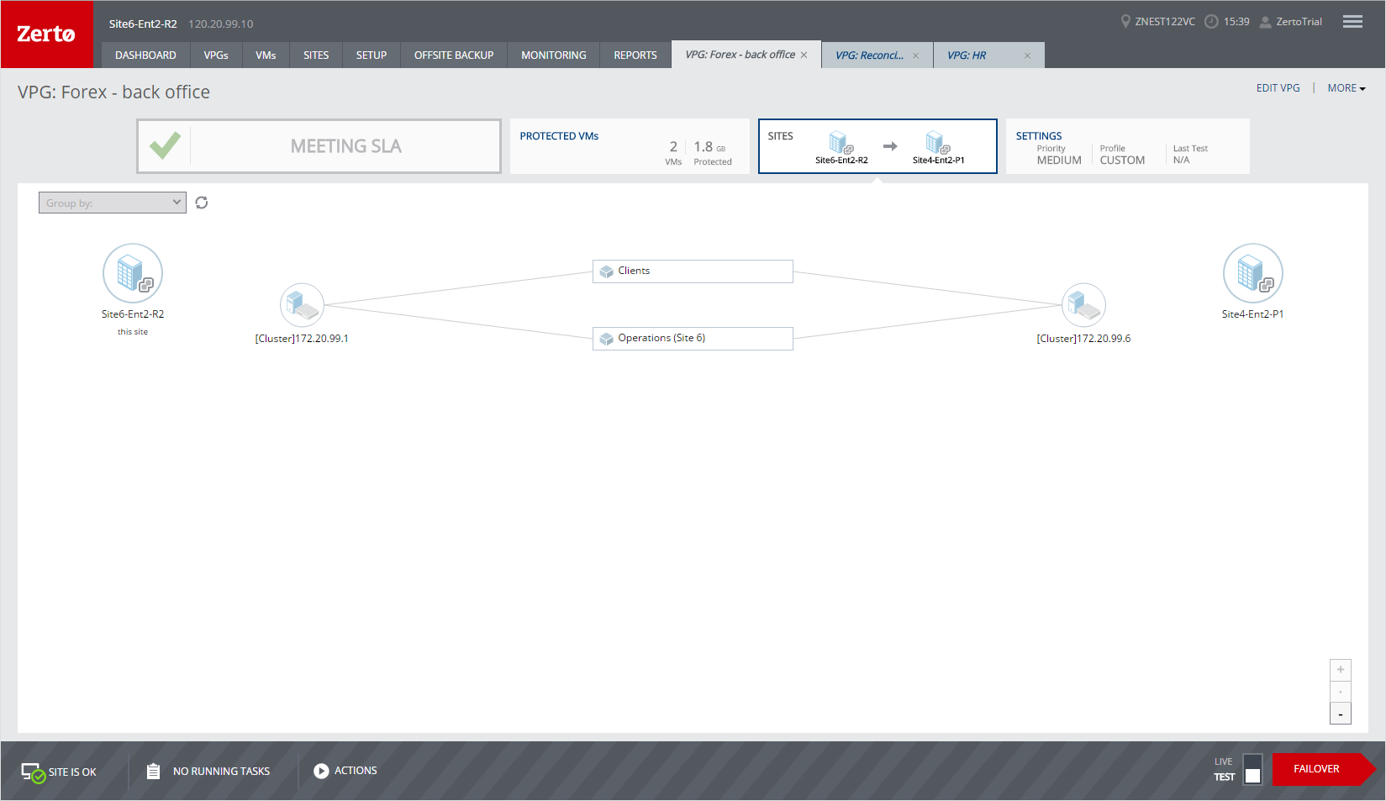Image resolution: width=1386 pixels, height=801 pixels.
Task: Click the ACTIONS play icon
Action: point(321,771)
